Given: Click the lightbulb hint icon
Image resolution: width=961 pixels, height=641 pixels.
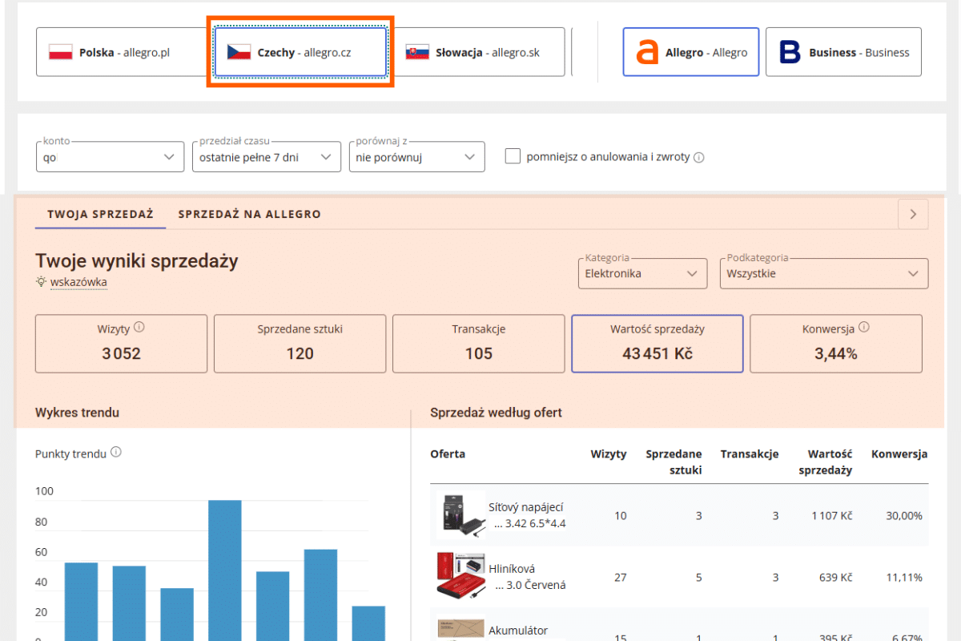Looking at the screenshot, I should pyautogui.click(x=41, y=282).
